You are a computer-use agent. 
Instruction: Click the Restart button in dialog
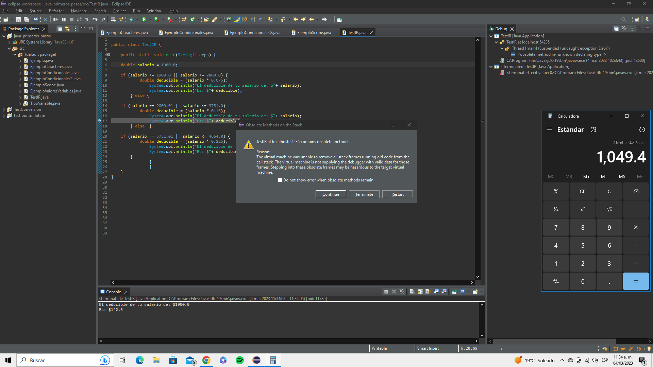(x=397, y=194)
